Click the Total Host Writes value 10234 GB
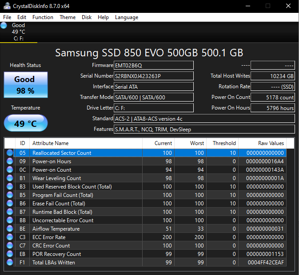 [273, 76]
